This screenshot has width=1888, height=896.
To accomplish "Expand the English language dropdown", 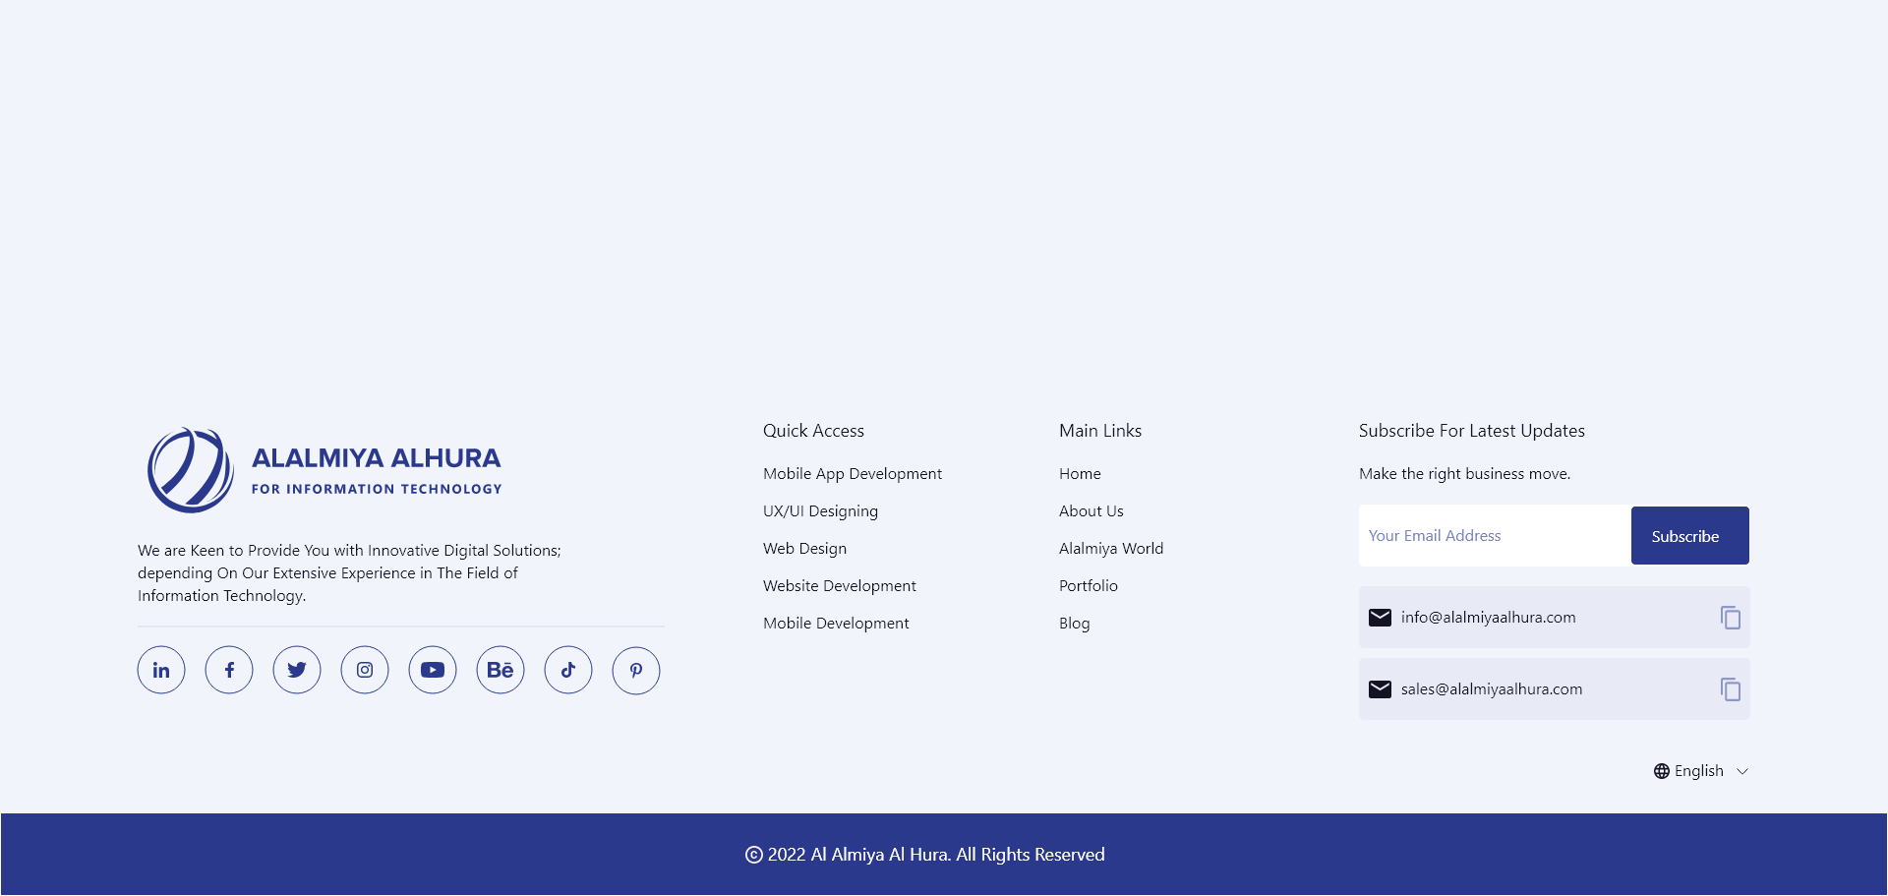I will pos(1701,771).
